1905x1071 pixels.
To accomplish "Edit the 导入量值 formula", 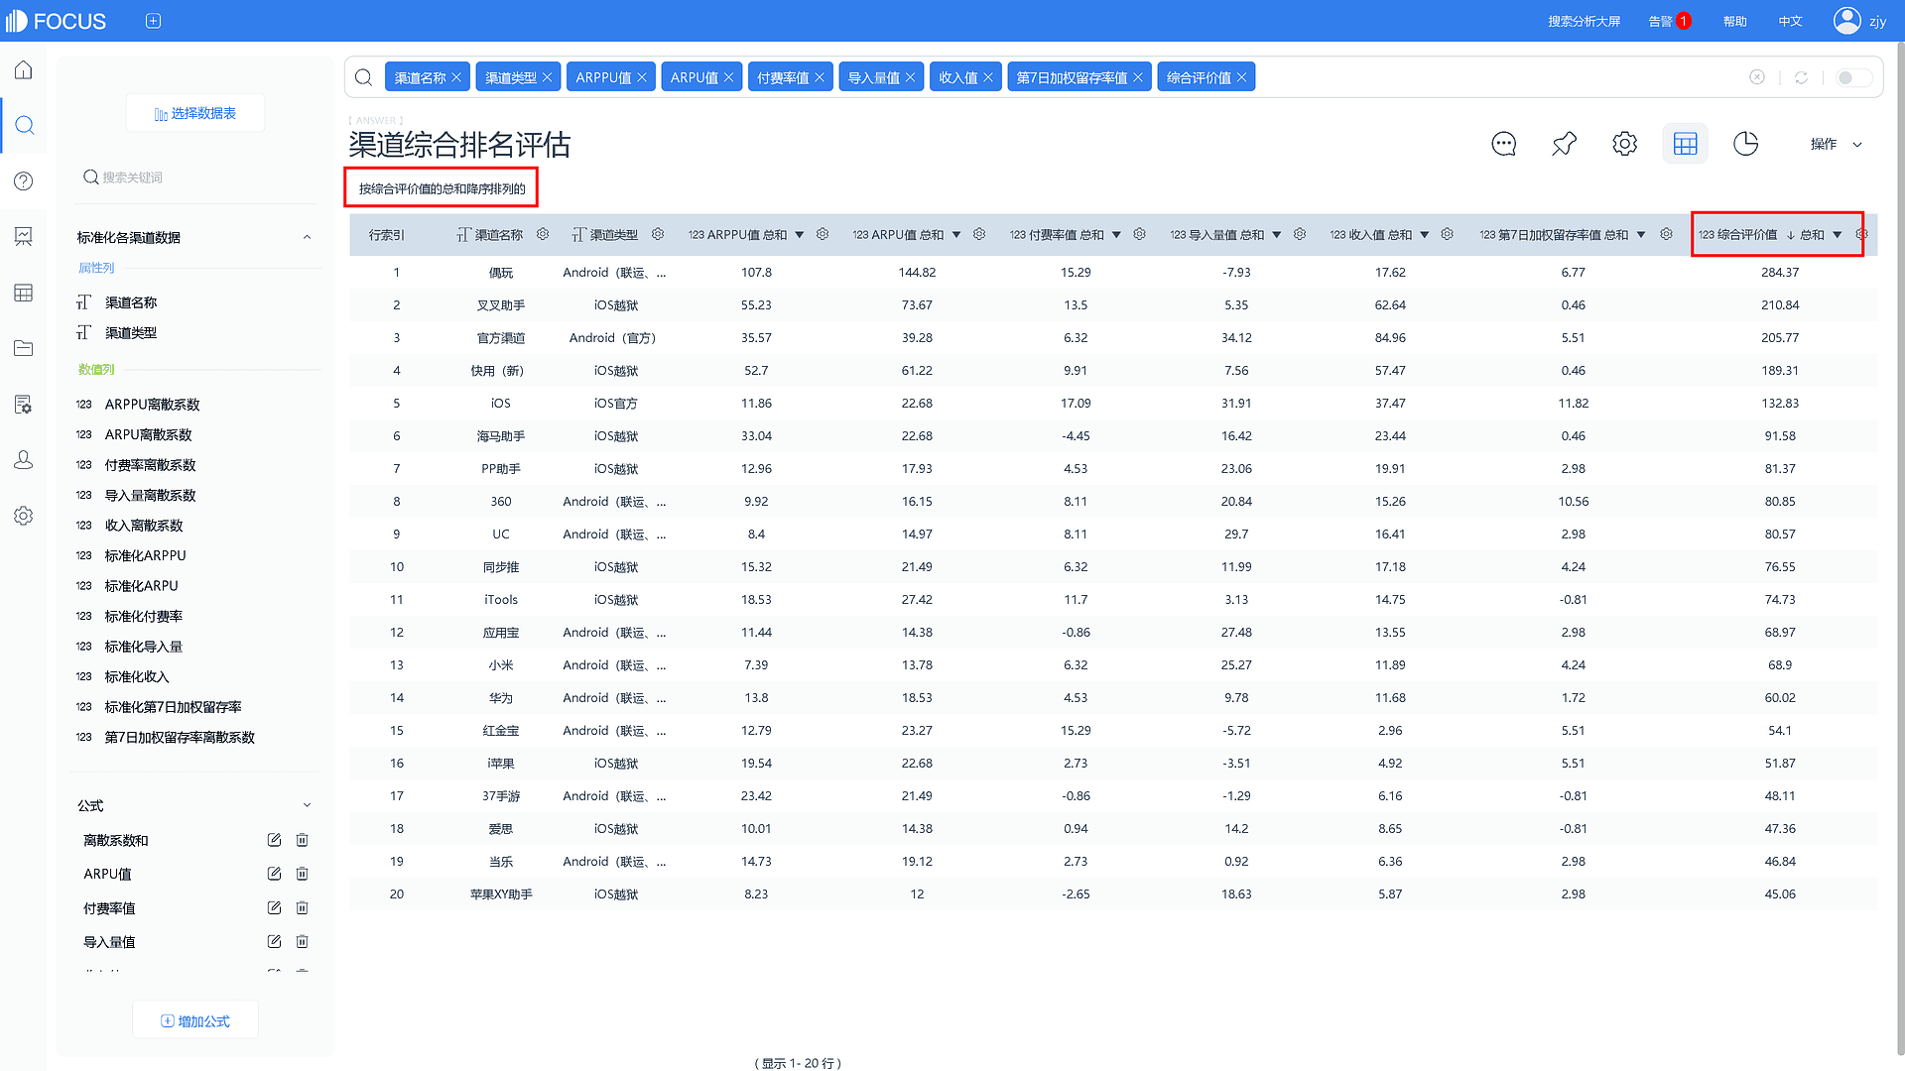I will (274, 942).
